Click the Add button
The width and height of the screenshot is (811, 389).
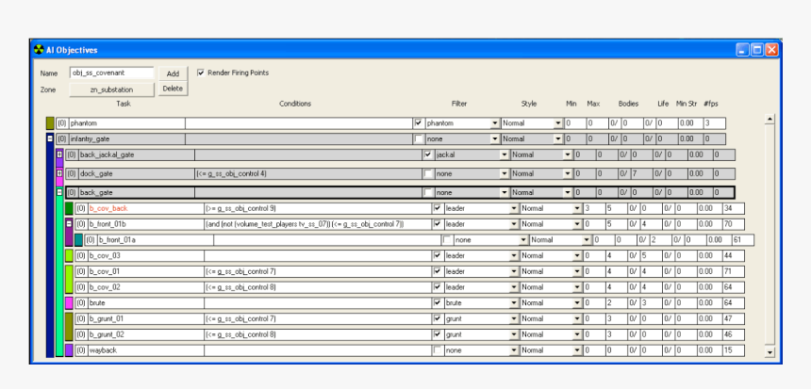point(173,73)
